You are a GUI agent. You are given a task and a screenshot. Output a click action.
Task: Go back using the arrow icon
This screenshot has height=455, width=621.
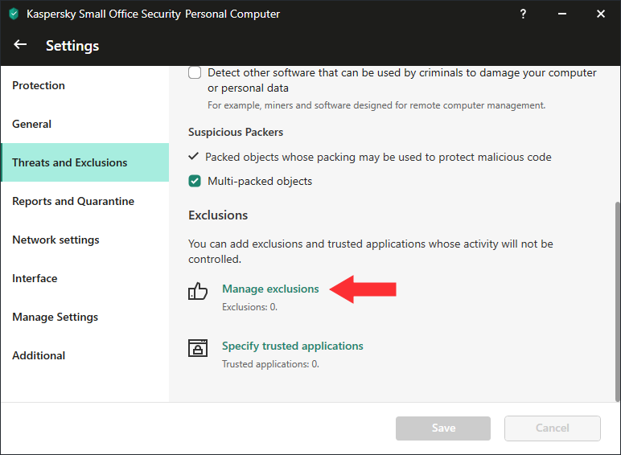click(x=20, y=45)
